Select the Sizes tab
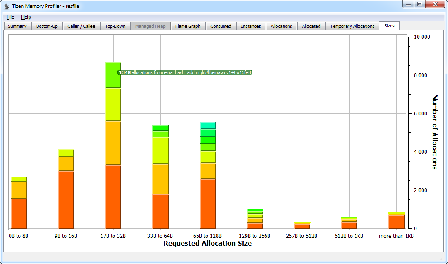This screenshot has width=448, height=264. (389, 26)
